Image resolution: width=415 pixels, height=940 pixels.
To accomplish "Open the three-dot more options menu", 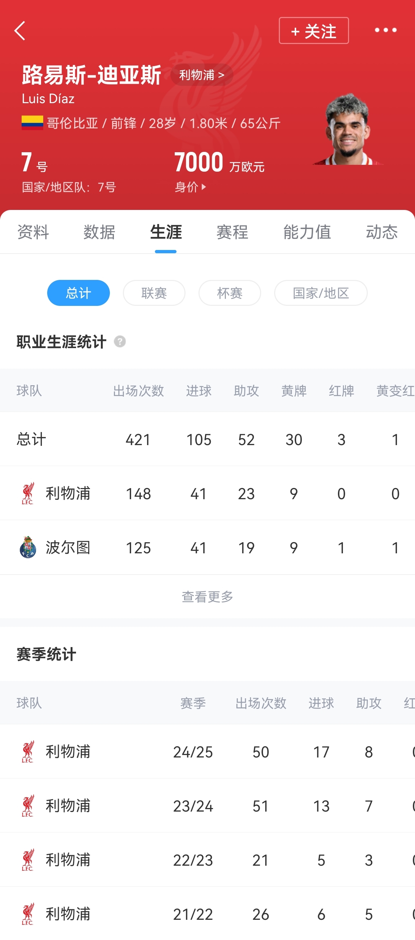I will pos(385,30).
